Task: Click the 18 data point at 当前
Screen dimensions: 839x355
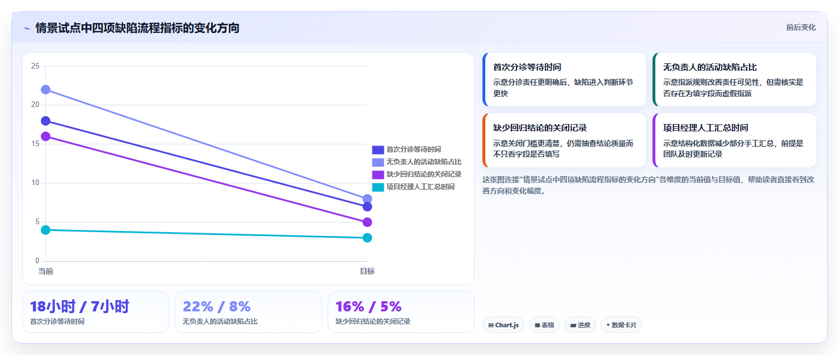Action: tap(45, 121)
